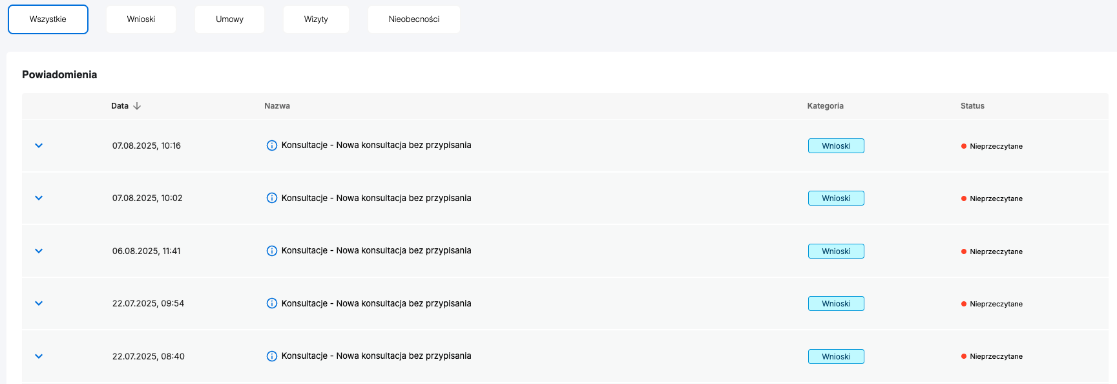Show all notifications via Wszystkie tab

pos(48,19)
